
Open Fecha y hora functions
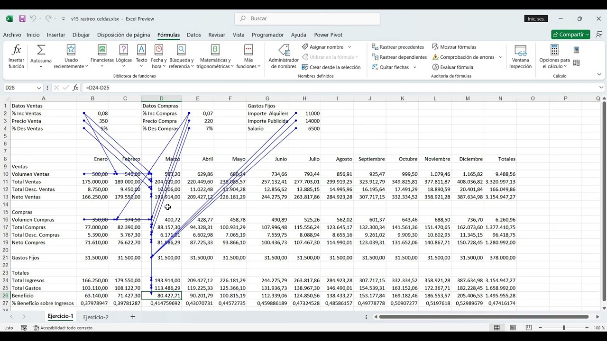pos(159,57)
